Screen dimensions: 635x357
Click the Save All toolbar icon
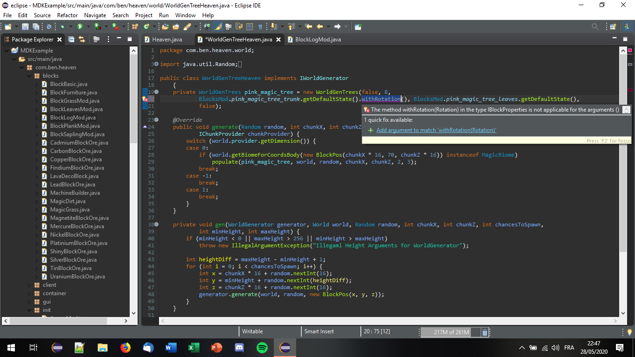tap(36, 27)
